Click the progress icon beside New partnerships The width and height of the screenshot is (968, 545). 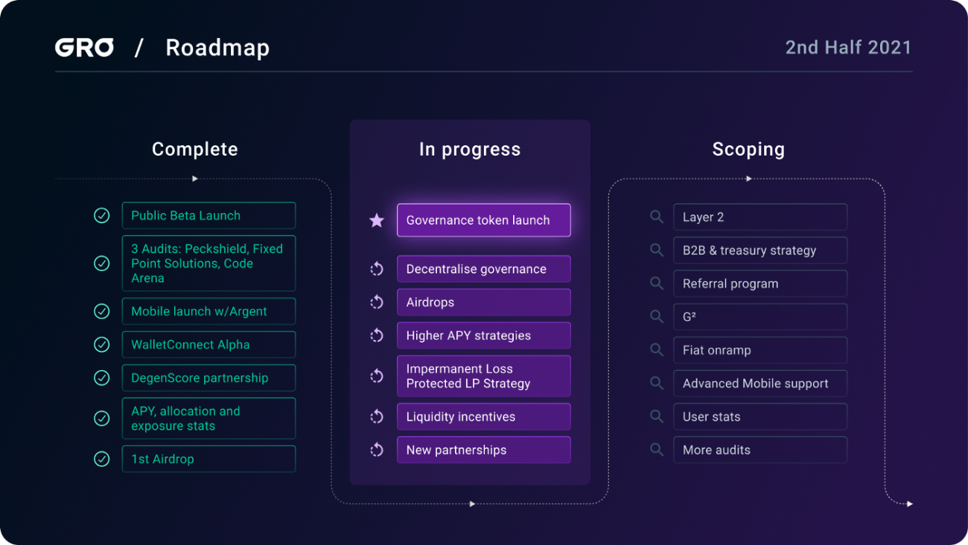(377, 450)
